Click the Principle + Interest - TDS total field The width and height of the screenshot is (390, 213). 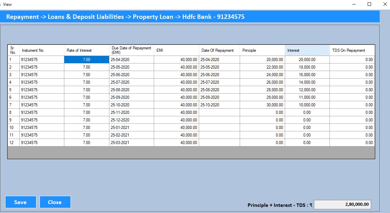[x=342, y=204]
